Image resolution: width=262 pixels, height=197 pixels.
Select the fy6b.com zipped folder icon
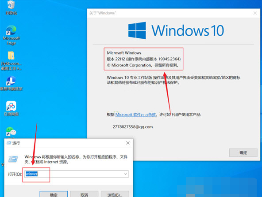coord(11,61)
